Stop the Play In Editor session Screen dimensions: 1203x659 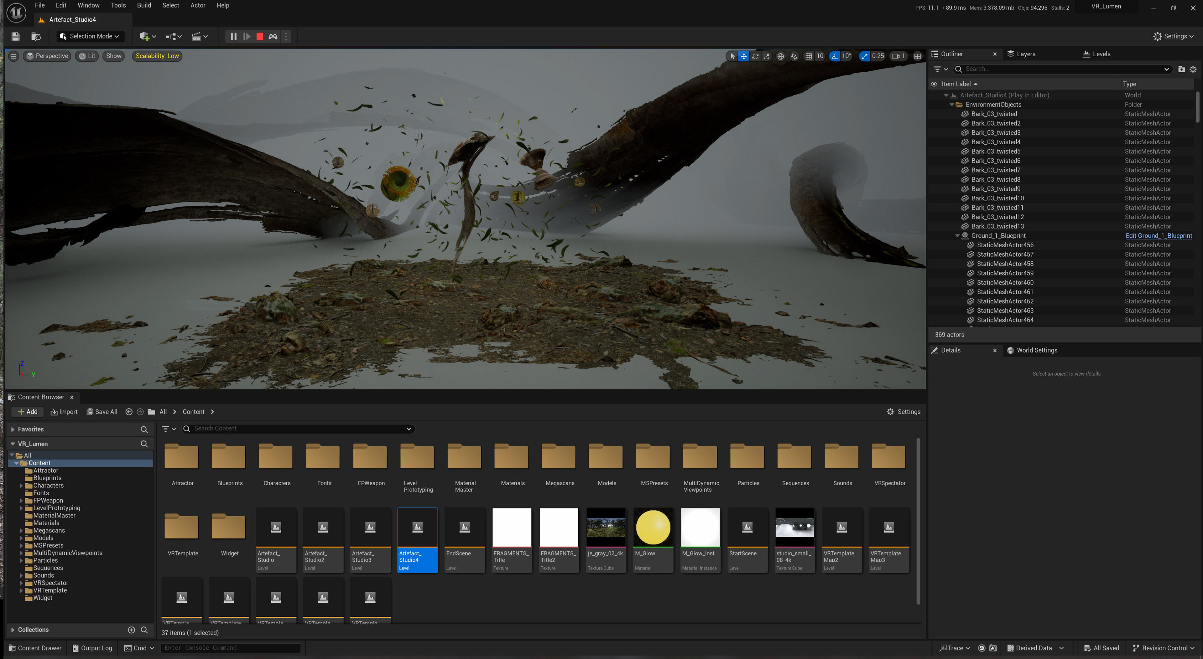tap(260, 36)
